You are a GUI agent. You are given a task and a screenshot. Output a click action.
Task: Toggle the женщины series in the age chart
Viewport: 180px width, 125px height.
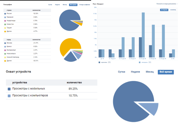pos(143,62)
